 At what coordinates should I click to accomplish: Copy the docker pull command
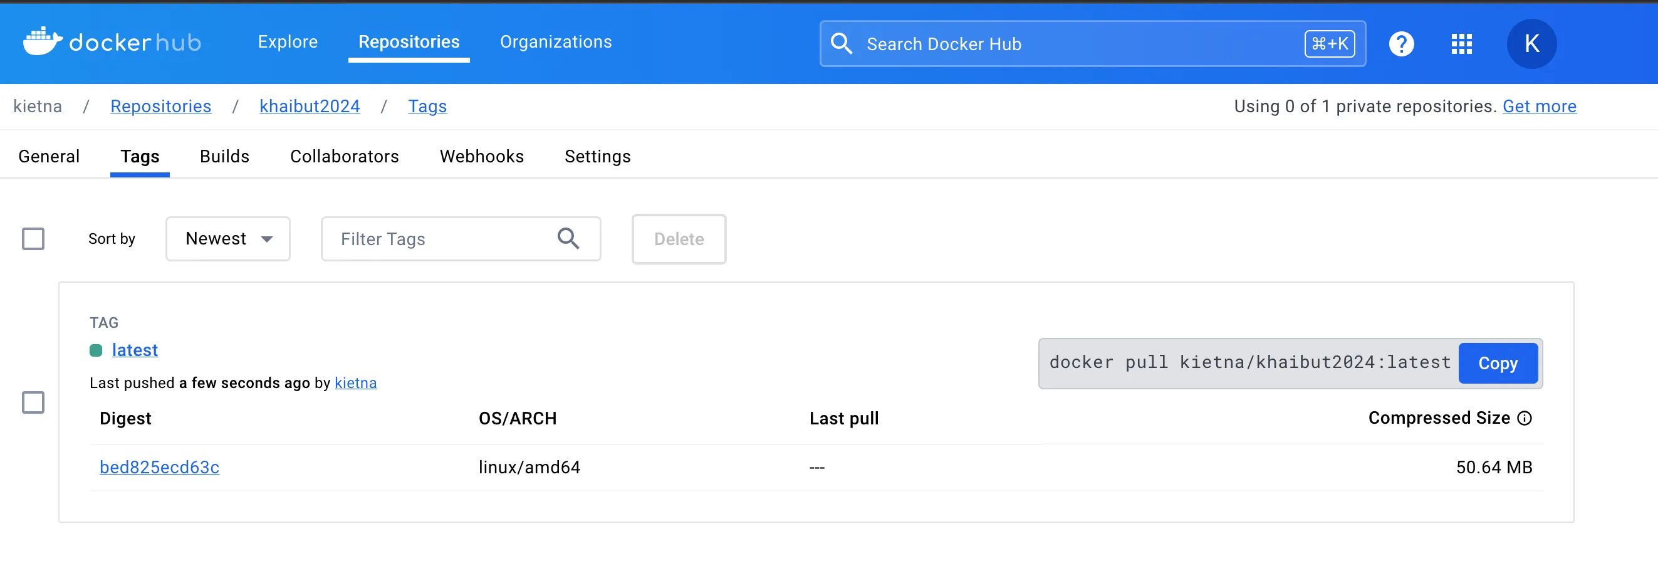(1498, 363)
